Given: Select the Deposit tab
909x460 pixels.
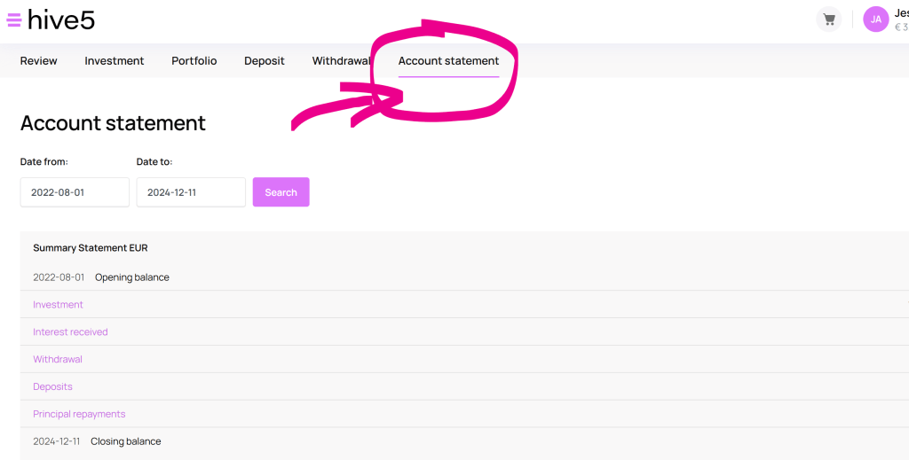Looking at the screenshot, I should point(265,61).
